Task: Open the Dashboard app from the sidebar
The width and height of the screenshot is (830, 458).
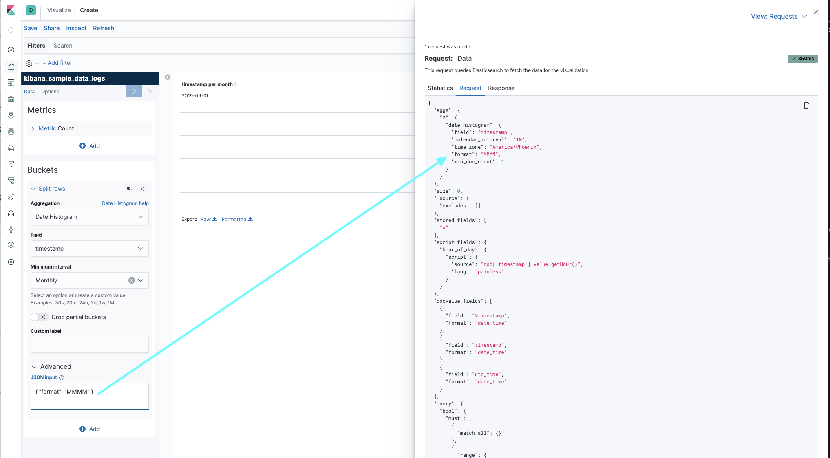Action: tap(11, 83)
